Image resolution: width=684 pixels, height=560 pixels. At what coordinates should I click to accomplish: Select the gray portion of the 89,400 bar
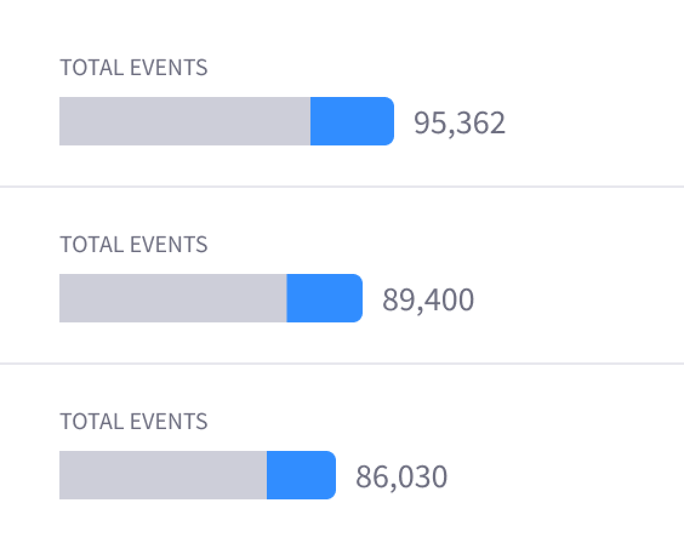tap(173, 298)
